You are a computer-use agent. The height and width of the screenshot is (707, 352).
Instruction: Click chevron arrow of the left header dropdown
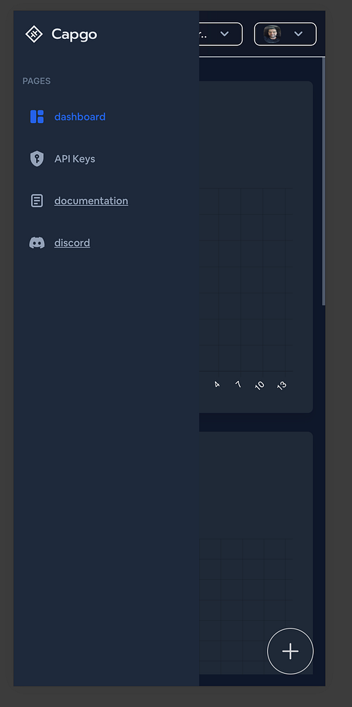point(225,34)
